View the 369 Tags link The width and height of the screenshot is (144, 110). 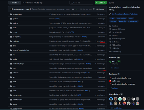point(38,3)
